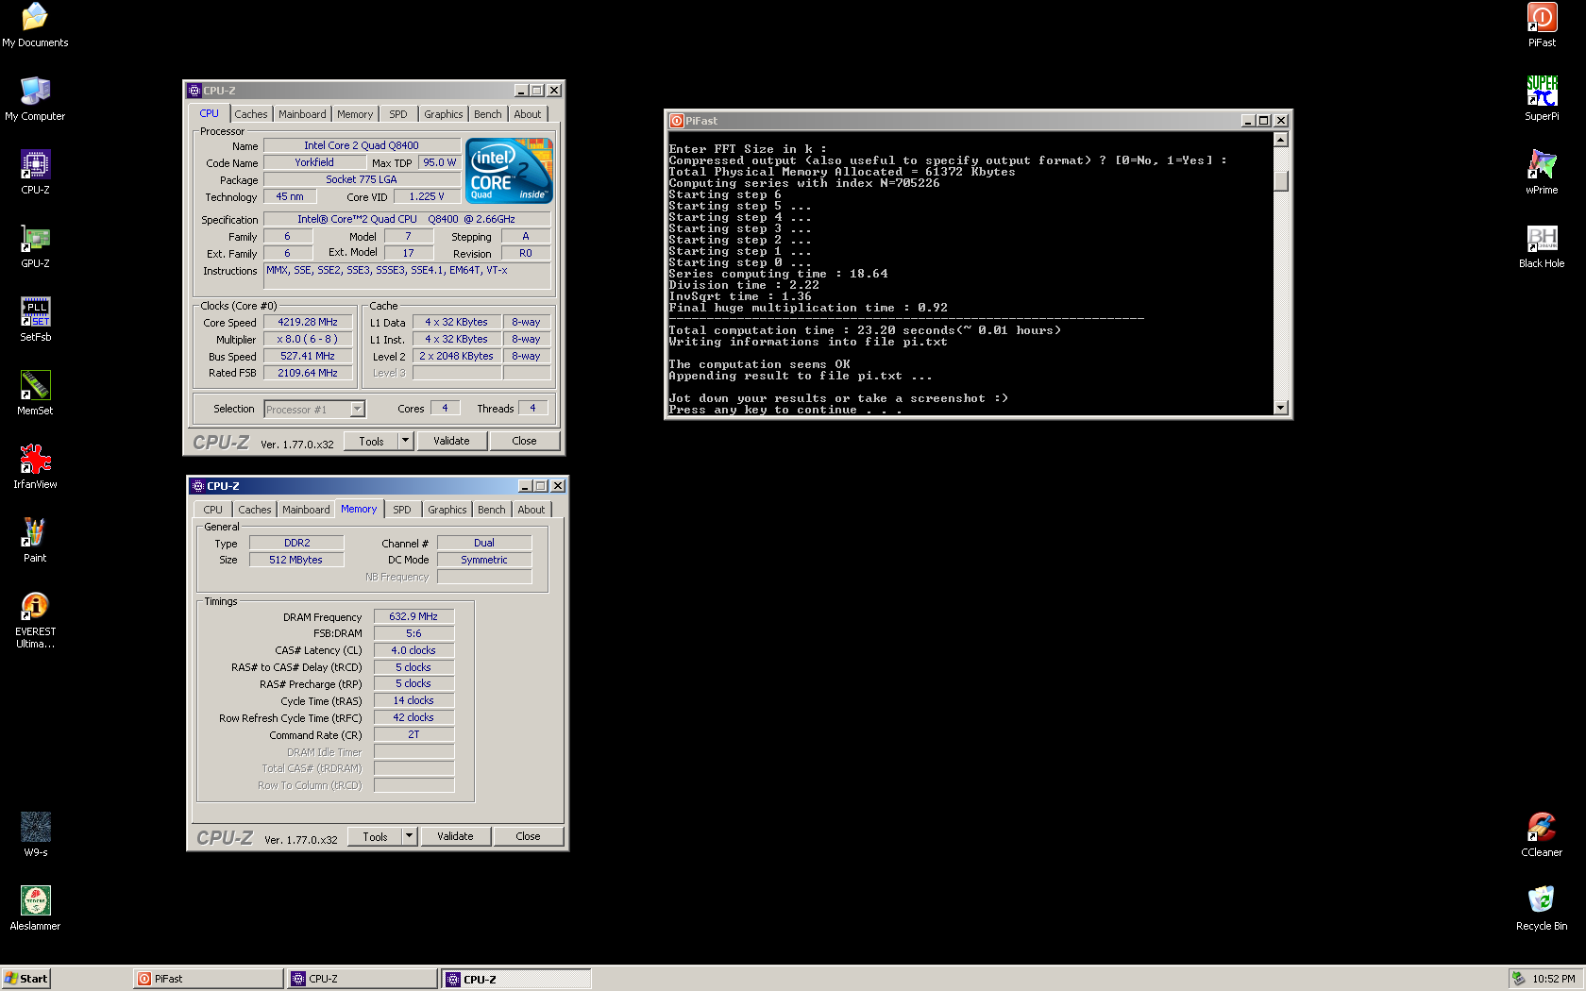The width and height of the screenshot is (1586, 991).
Task: Click the system tray icon near the clock
Action: 1518,979
